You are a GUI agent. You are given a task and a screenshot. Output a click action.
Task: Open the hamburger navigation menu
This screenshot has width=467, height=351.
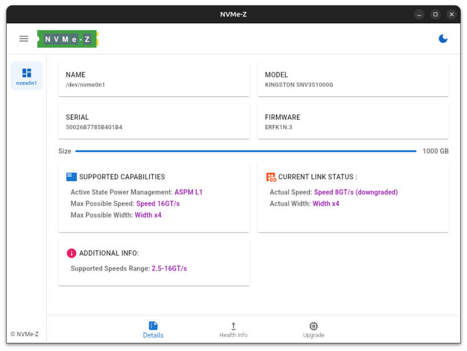[x=24, y=39]
